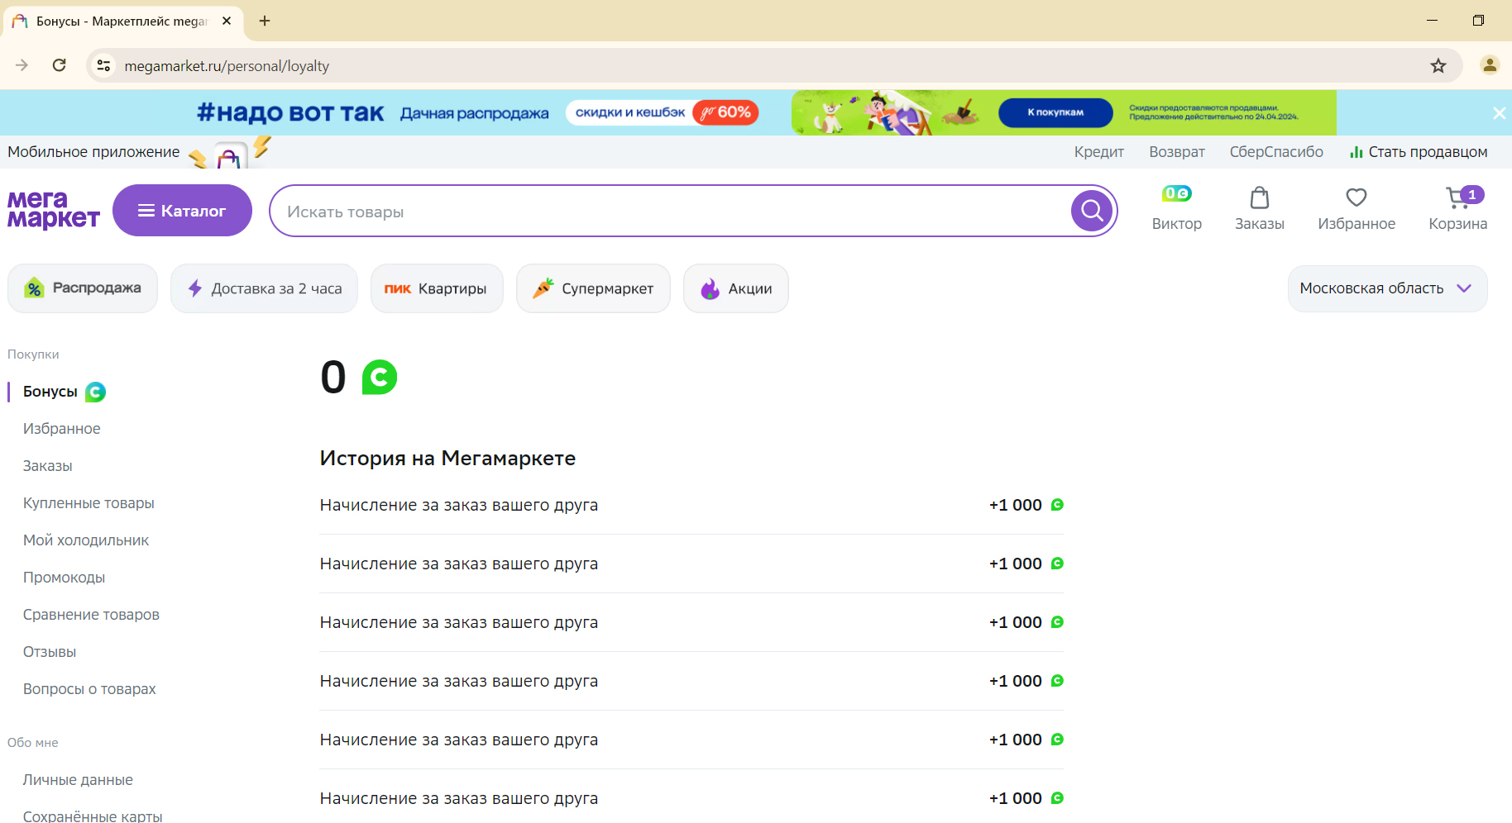
Task: Go to Супермаркет
Action: 593,288
